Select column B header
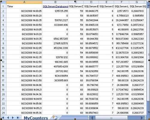 tap(55, 2)
